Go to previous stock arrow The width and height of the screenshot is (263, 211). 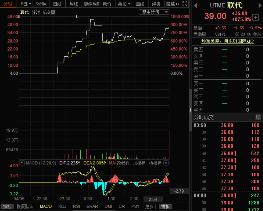(195, 6)
